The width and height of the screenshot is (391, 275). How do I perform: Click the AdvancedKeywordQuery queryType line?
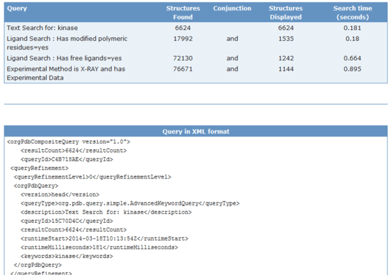[x=130, y=203]
